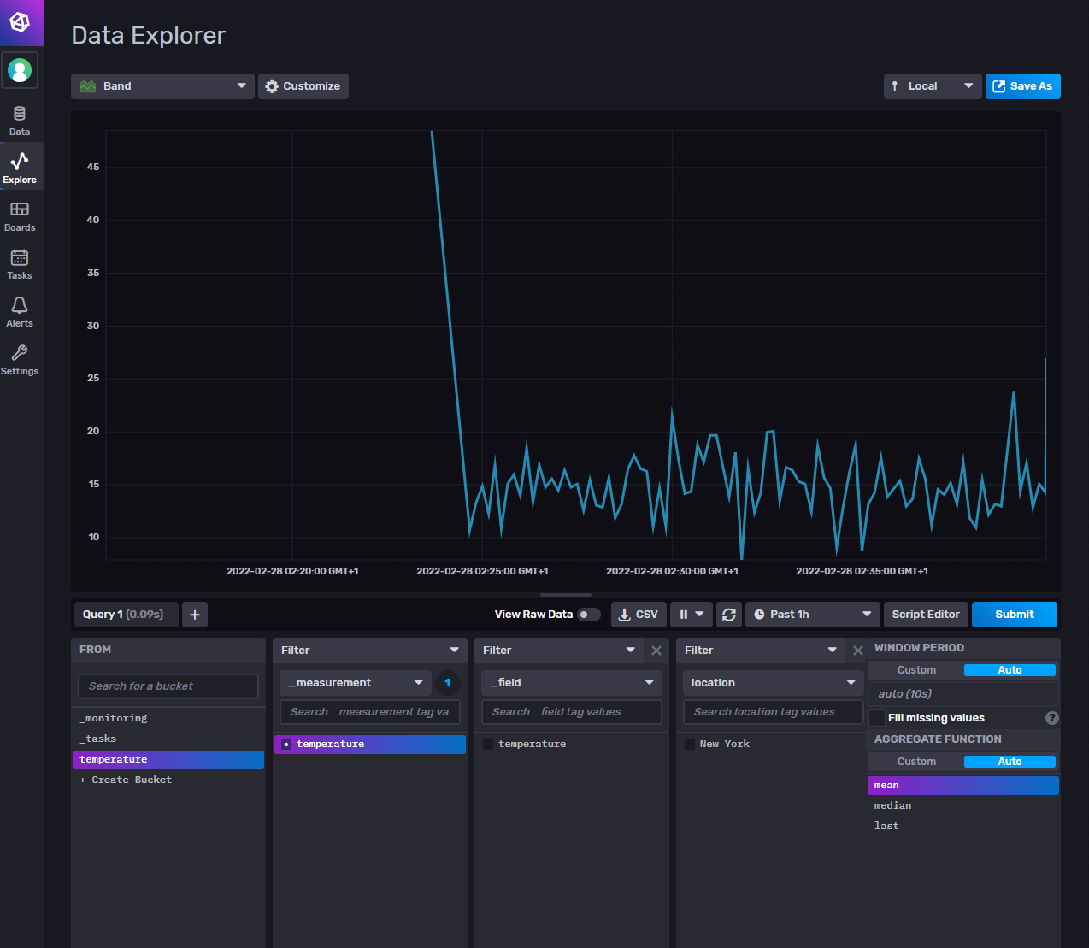Open the Past 1h time range dropdown
The width and height of the screenshot is (1089, 948).
[811, 614]
